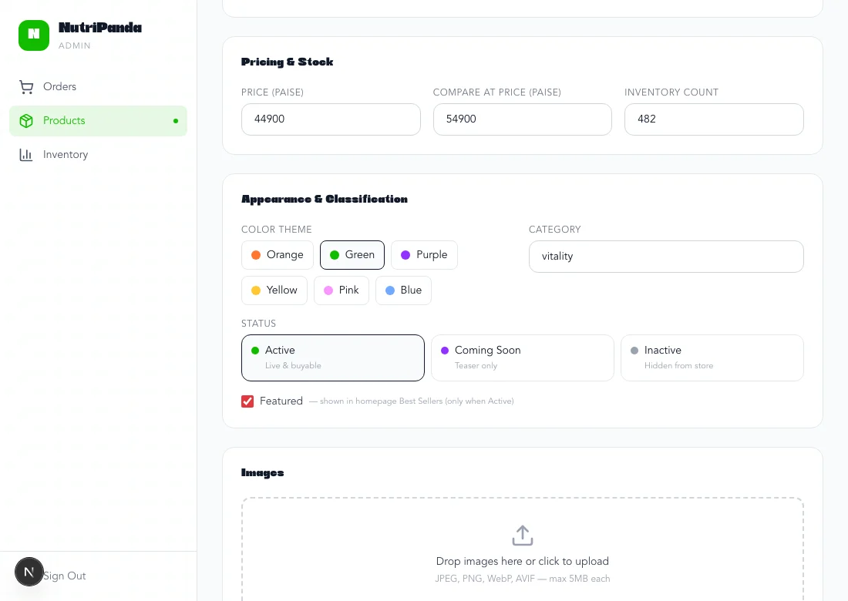Set status to Active

(x=332, y=358)
